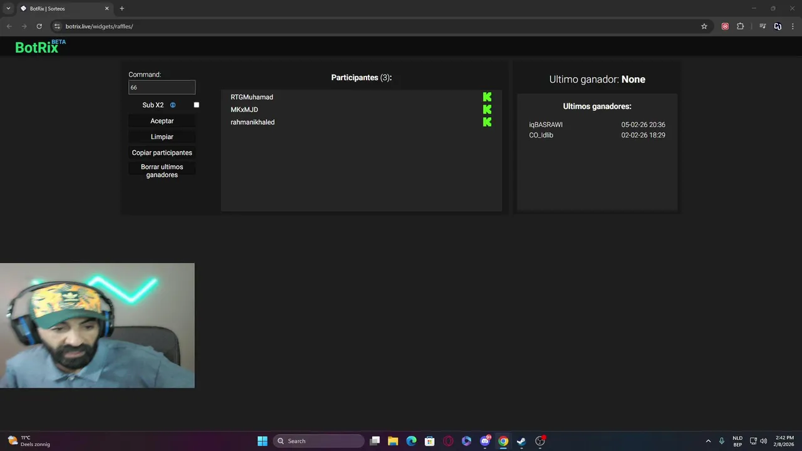Screen dimensions: 802x451
Task: Click the date 05-02-26 20:36
Action: [643, 125]
